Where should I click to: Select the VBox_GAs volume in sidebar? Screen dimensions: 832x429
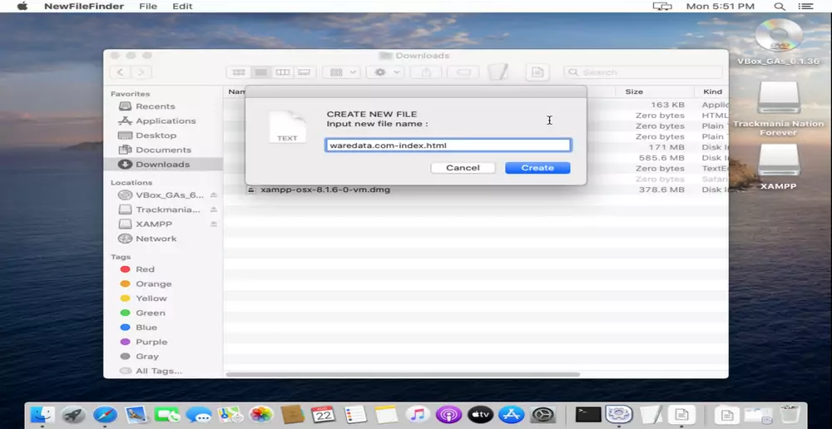tap(162, 195)
